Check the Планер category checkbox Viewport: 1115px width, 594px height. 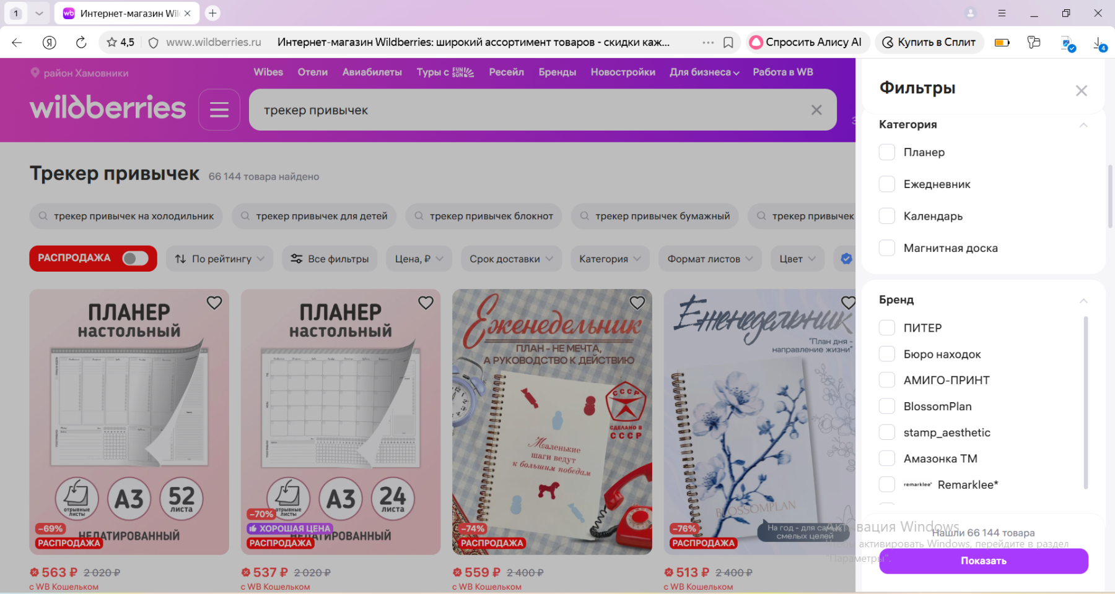click(x=887, y=152)
